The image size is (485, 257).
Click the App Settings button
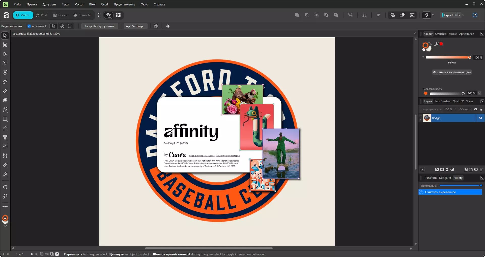135,26
